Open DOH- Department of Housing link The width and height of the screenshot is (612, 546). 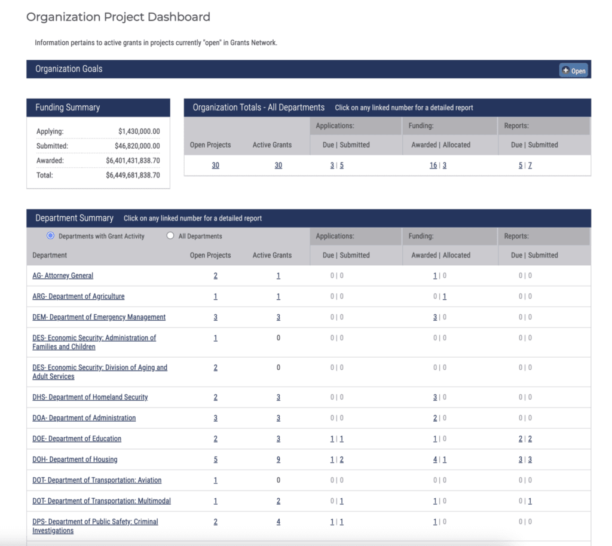click(75, 459)
